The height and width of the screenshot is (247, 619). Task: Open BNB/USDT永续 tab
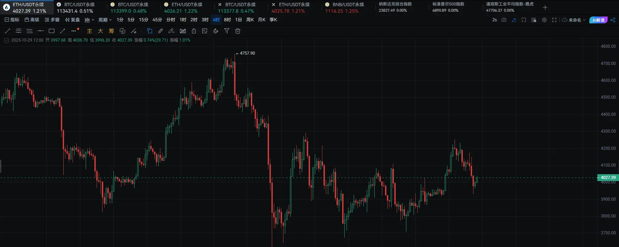click(x=349, y=8)
